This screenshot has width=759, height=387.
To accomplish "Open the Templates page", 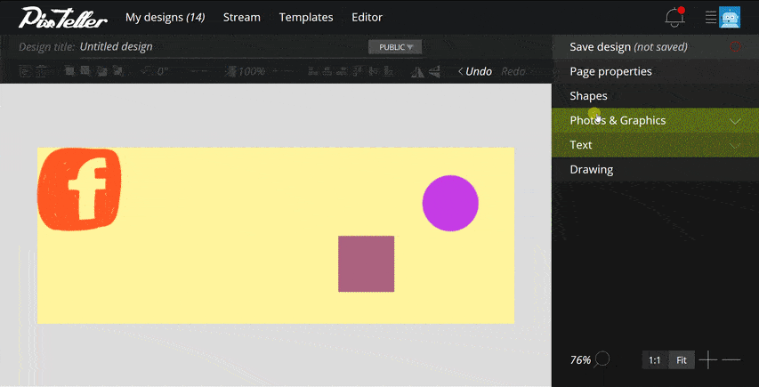I will (x=306, y=18).
